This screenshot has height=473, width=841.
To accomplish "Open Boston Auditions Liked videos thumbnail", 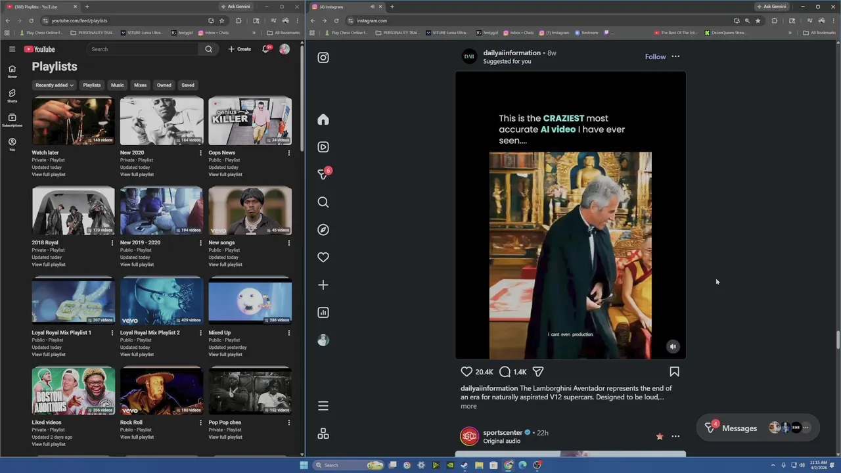I will tap(73, 392).
